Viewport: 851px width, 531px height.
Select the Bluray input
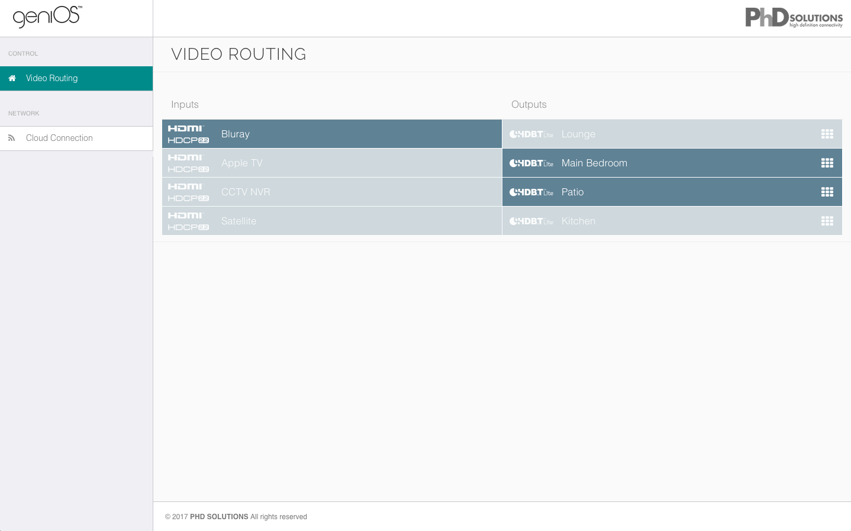pyautogui.click(x=332, y=134)
